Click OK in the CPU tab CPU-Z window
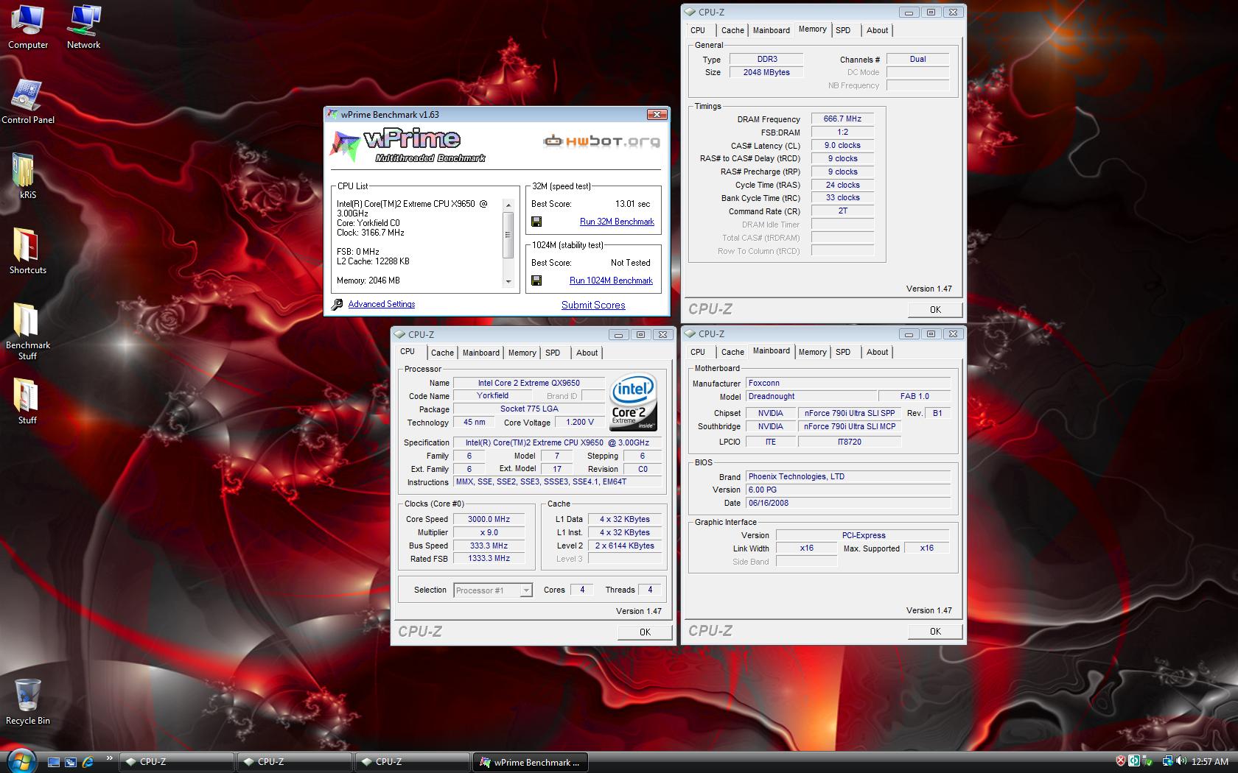Image resolution: width=1238 pixels, height=773 pixels. coord(645,632)
